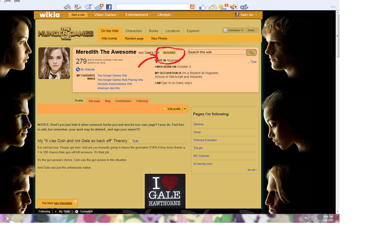Click the first browser toolbar icon left of Facebook
The height and width of the screenshot is (237, 379).
(x=67, y=7)
